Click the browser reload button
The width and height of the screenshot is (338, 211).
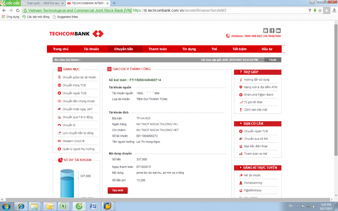point(17,10)
